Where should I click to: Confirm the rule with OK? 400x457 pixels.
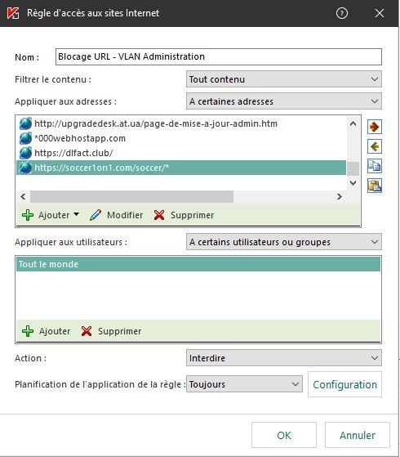coord(284,435)
